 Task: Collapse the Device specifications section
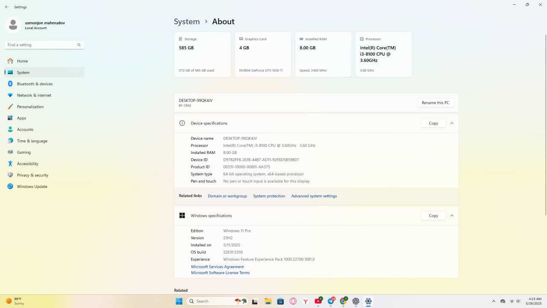452,123
